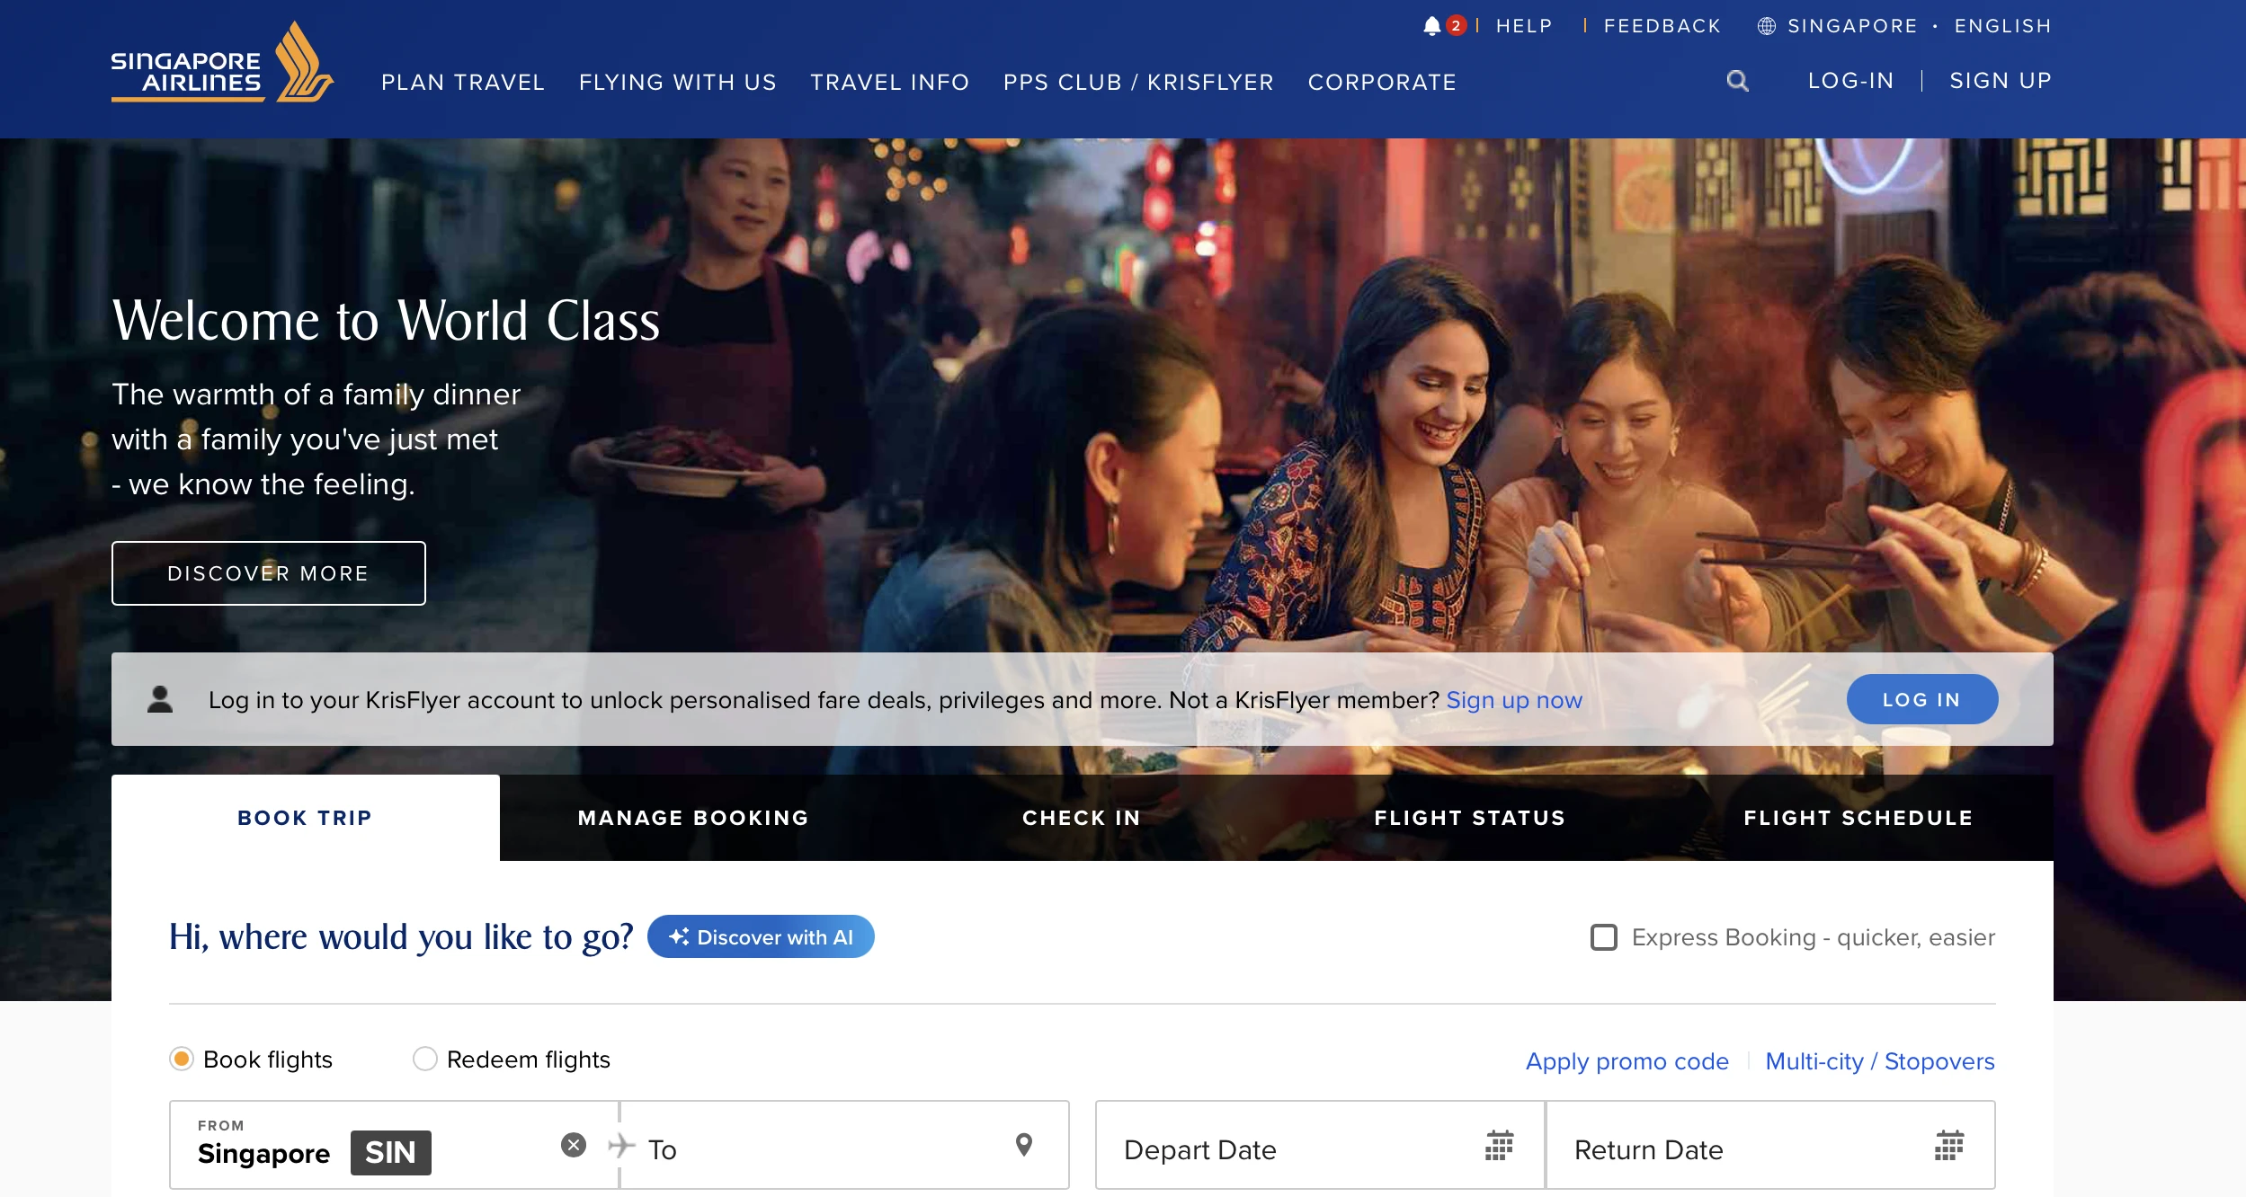Switch to the Flight Schedule tab
Screen dimensions: 2246x1197
pos(1859,818)
